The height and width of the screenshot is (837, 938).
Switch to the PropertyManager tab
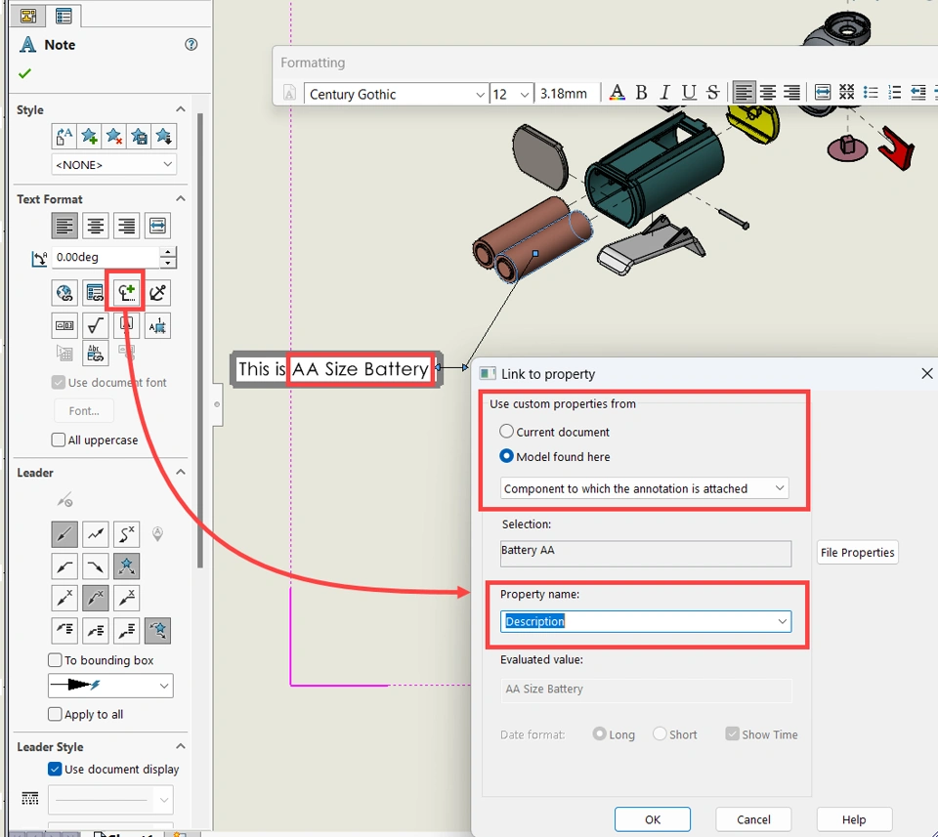[64, 16]
